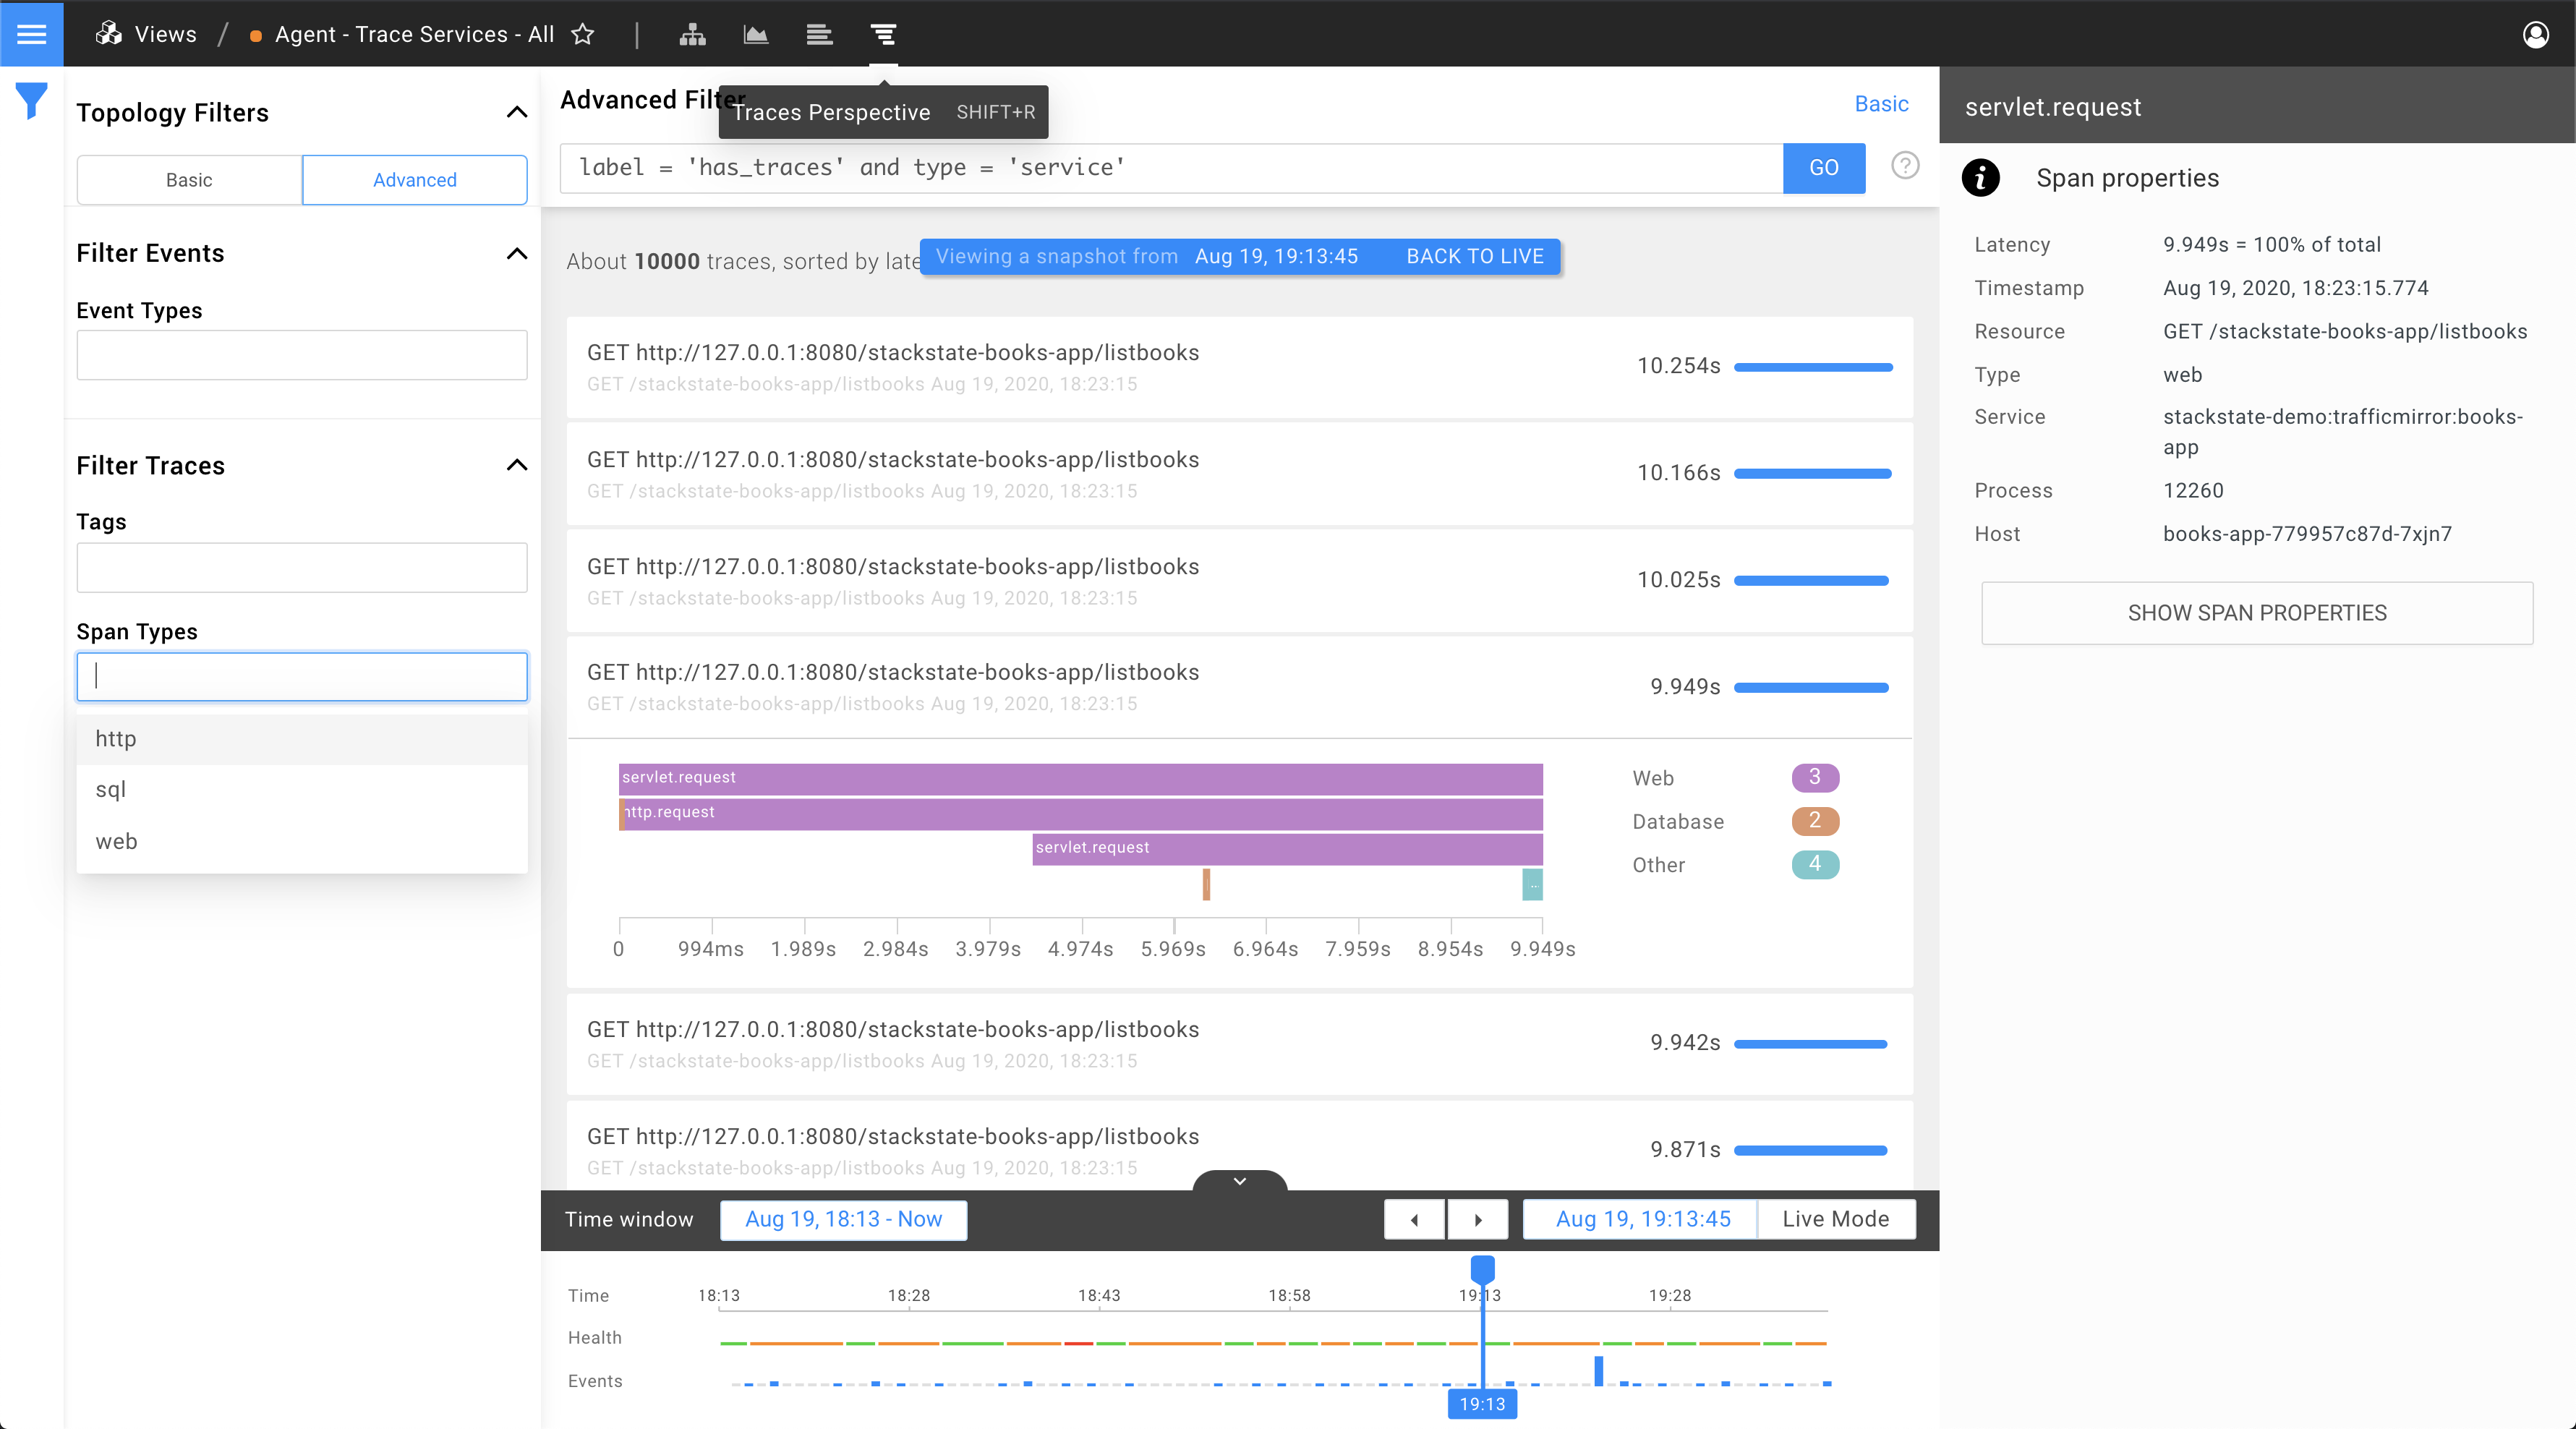This screenshot has width=2576, height=1429.
Task: Collapse the Filter Traces section
Action: coord(517,465)
